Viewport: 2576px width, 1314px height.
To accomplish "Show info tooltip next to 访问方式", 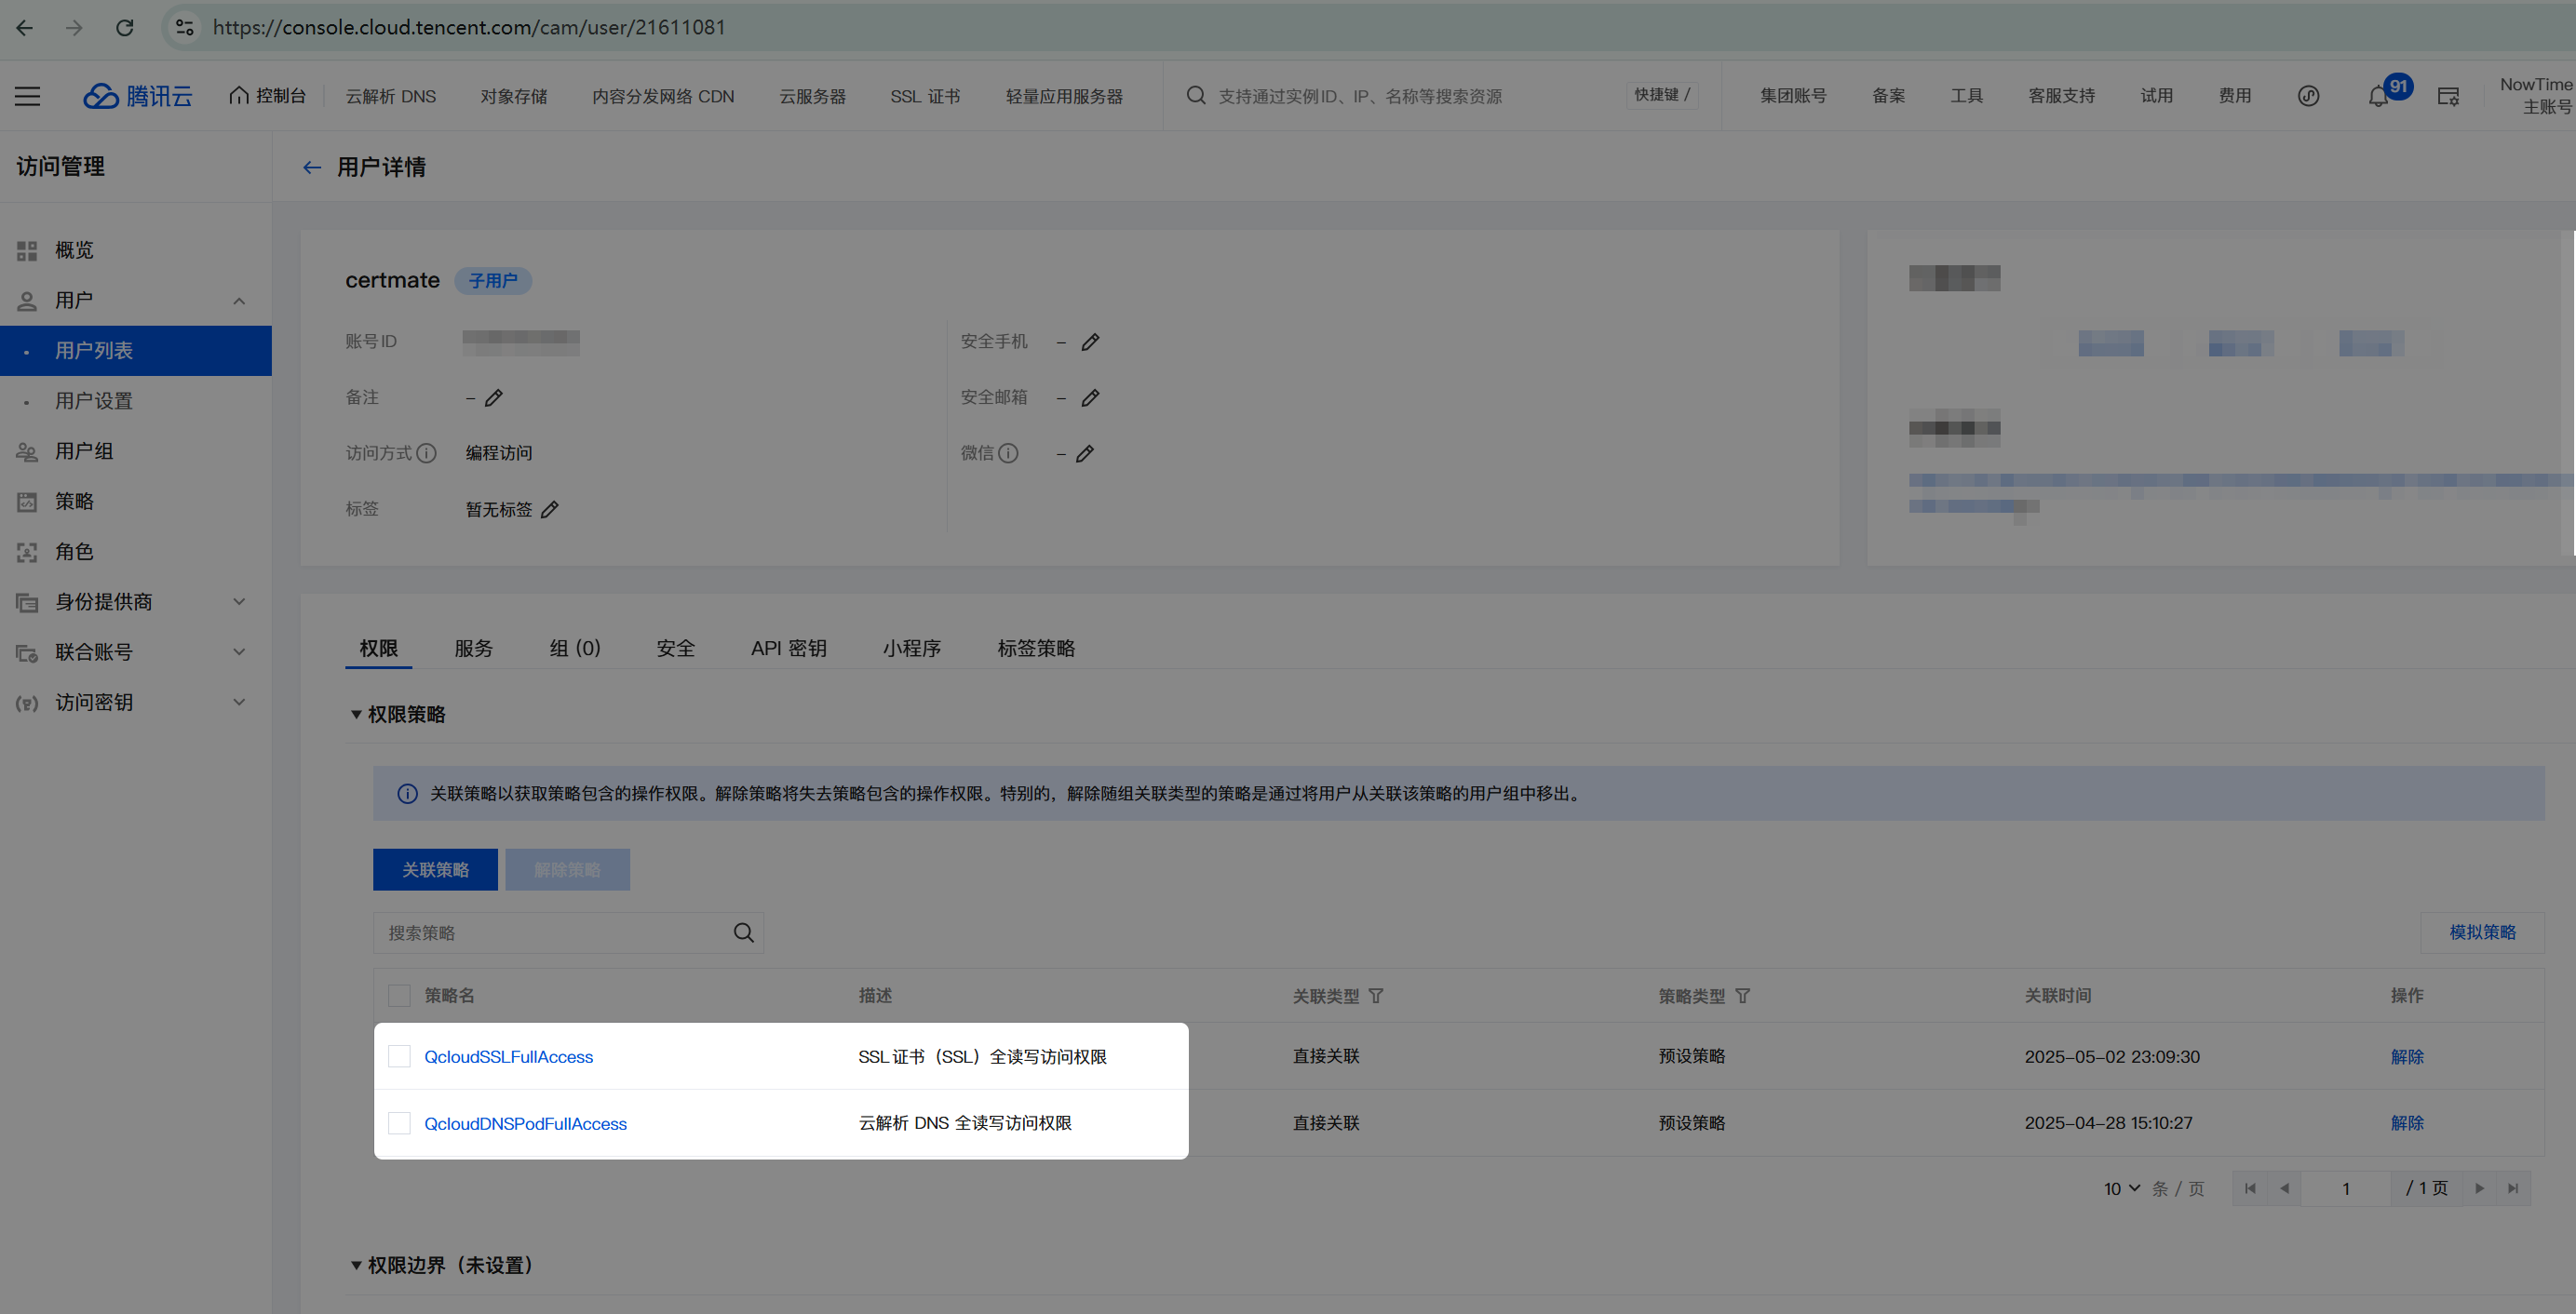I will pyautogui.click(x=427, y=453).
